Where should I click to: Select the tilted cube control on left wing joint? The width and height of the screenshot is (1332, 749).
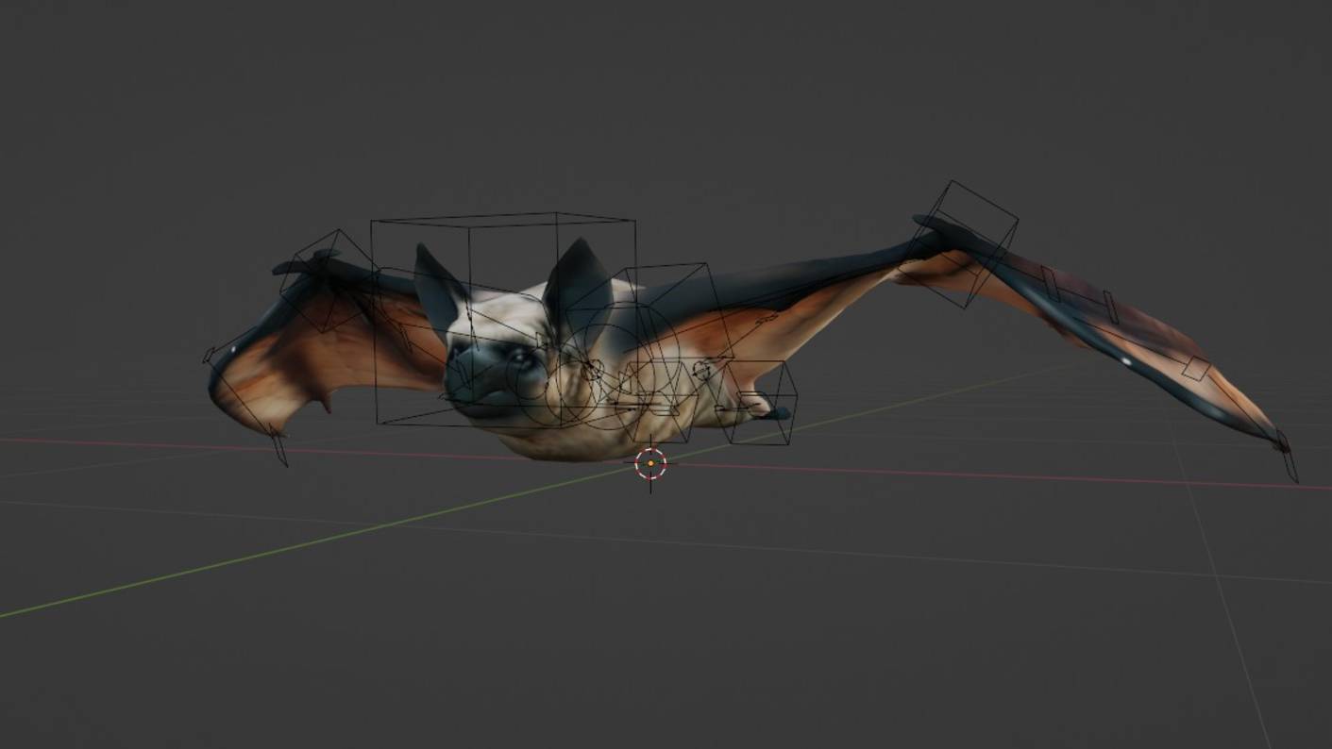pos(326,280)
